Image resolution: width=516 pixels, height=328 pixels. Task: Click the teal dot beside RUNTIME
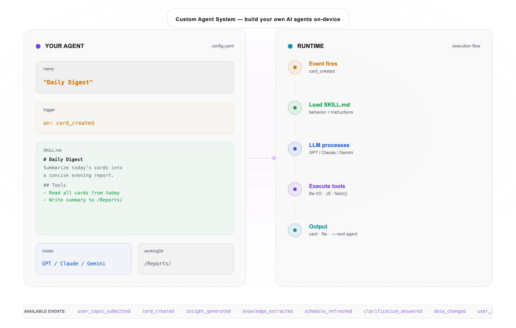(x=290, y=46)
